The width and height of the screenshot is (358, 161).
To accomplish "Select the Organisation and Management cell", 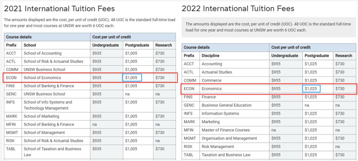I will click(229, 138).
